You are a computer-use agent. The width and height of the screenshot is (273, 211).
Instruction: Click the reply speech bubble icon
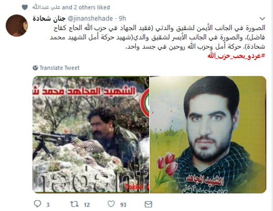point(37,204)
